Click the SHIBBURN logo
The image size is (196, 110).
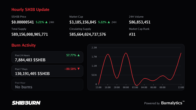26,103
